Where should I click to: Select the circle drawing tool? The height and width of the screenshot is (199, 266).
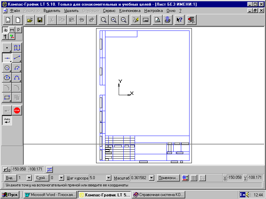[7, 68]
